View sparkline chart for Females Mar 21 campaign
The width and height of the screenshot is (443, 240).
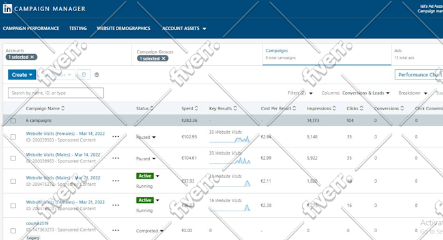pyautogui.click(x=230, y=208)
